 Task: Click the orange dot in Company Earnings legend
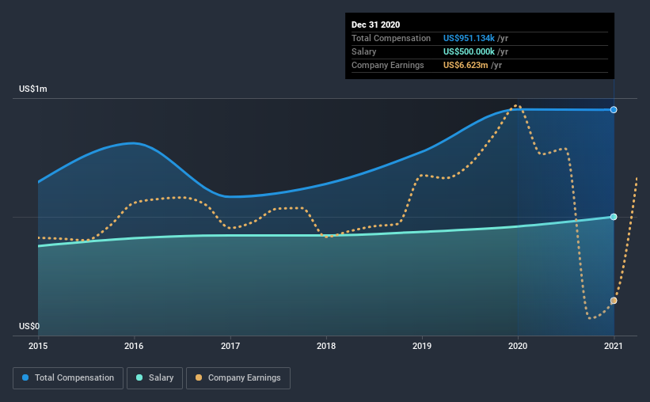coord(199,377)
